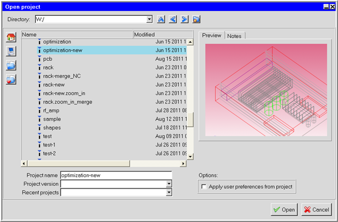Click the horizontal scrollbar left arrow
This screenshot has height=222, width=338.
pyautogui.click(x=24, y=164)
